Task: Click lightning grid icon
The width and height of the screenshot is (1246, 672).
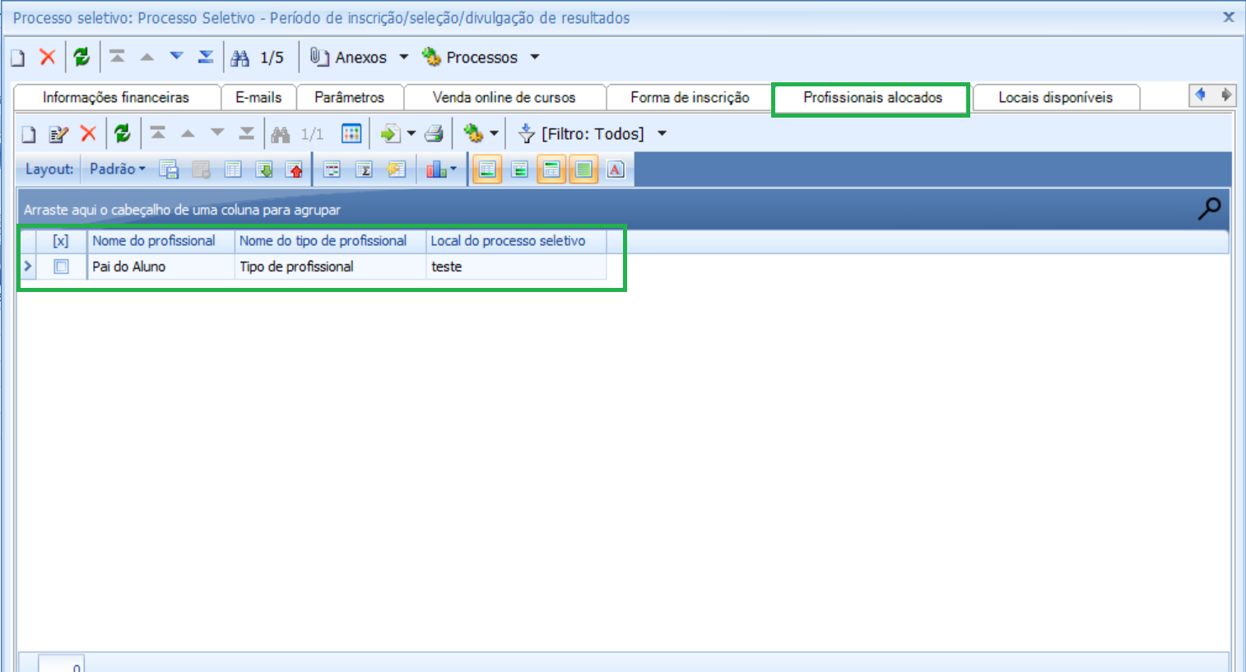Action: pyautogui.click(x=397, y=169)
